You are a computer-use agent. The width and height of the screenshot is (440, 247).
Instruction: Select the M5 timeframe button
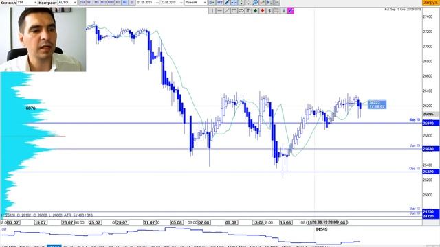(x=96, y=3)
